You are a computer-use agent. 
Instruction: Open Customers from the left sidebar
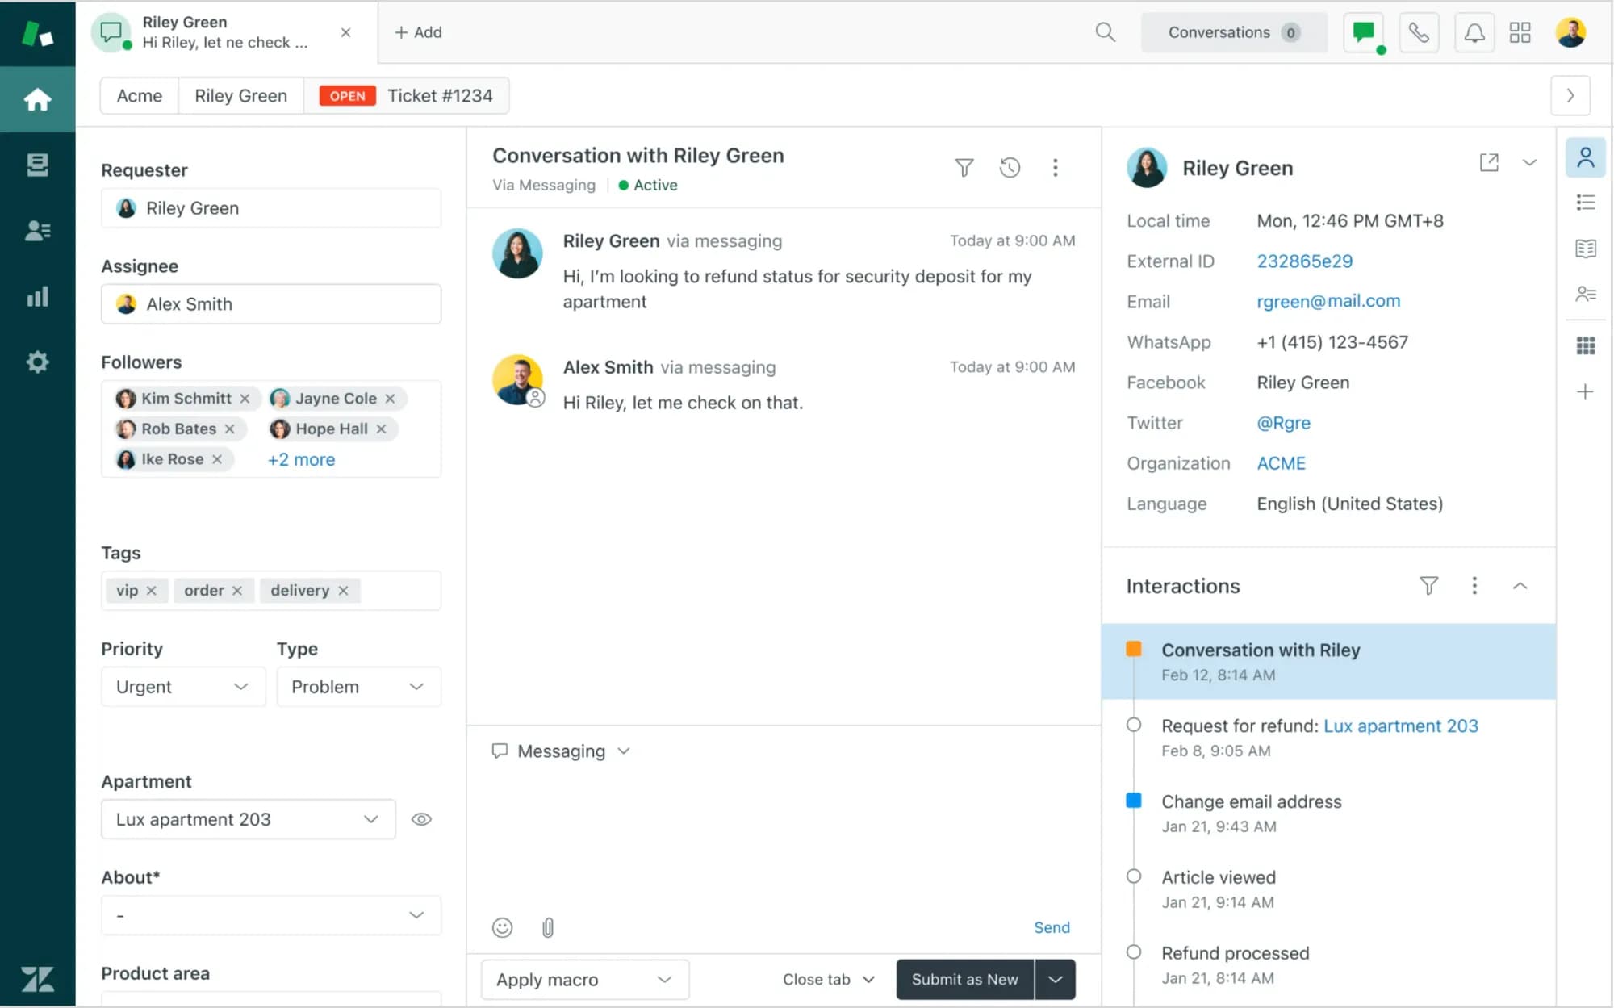click(x=37, y=231)
